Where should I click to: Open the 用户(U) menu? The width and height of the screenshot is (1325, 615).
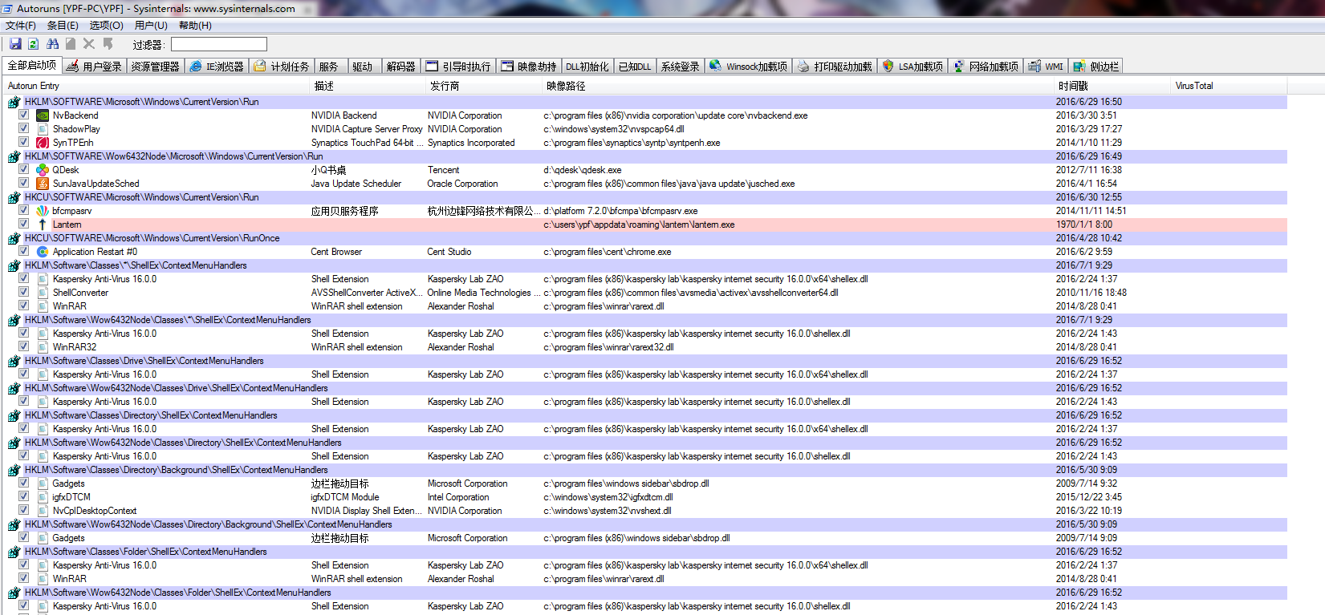click(151, 26)
